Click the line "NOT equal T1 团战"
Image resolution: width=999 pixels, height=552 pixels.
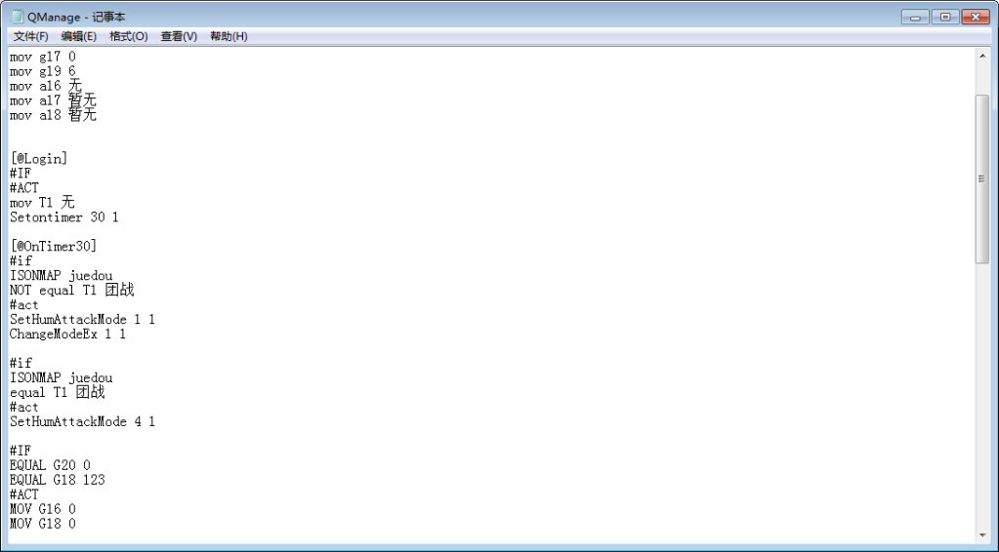pos(71,291)
